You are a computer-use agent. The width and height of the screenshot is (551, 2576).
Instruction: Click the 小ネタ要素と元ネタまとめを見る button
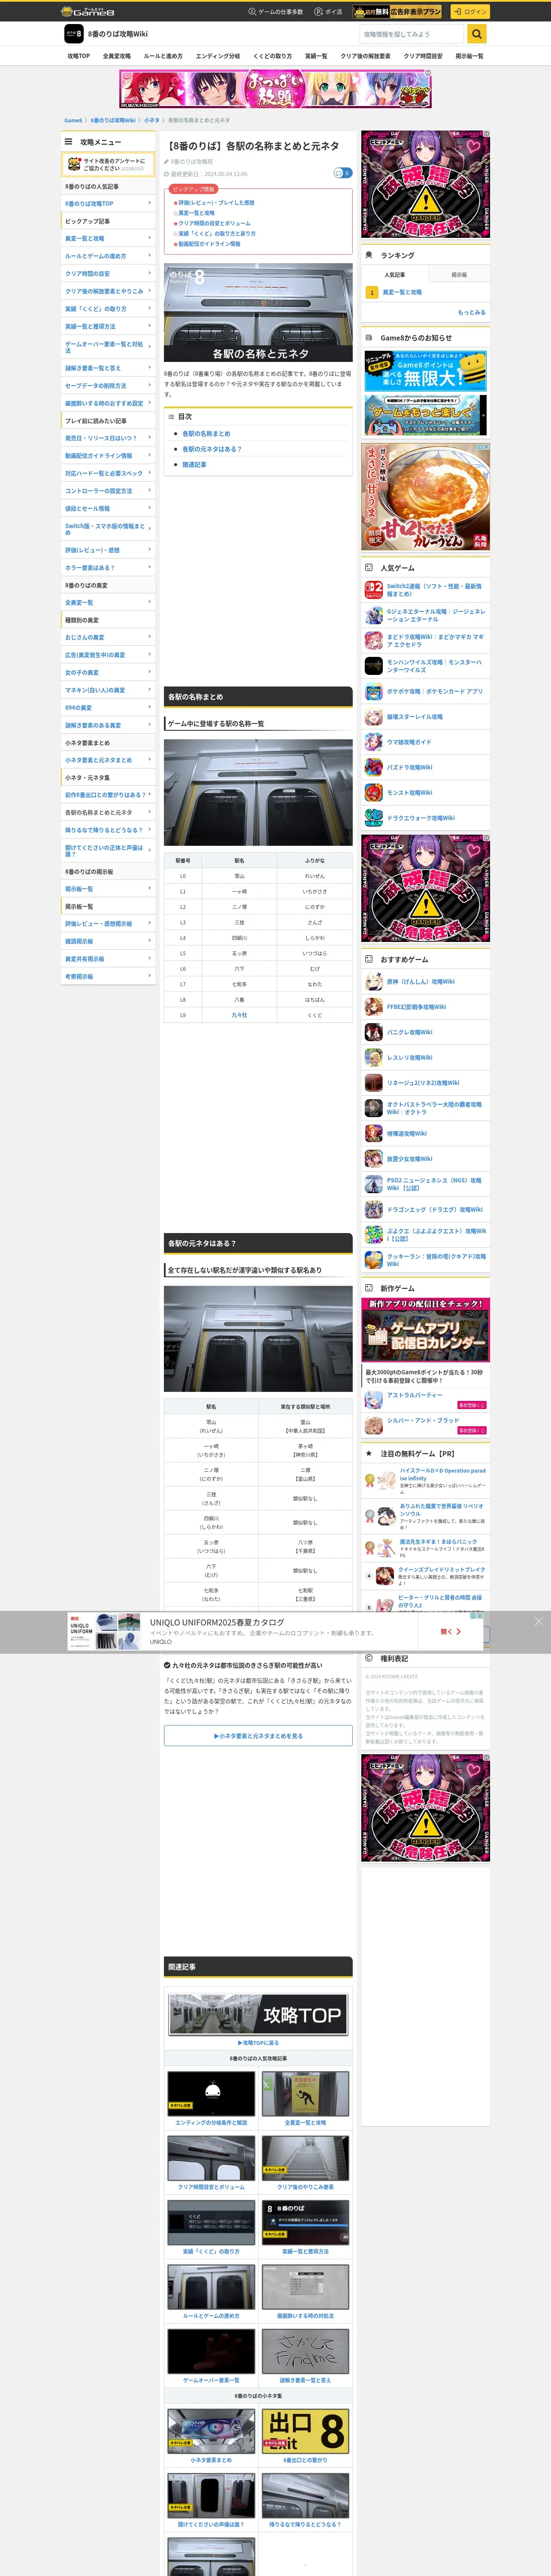coord(258,1736)
